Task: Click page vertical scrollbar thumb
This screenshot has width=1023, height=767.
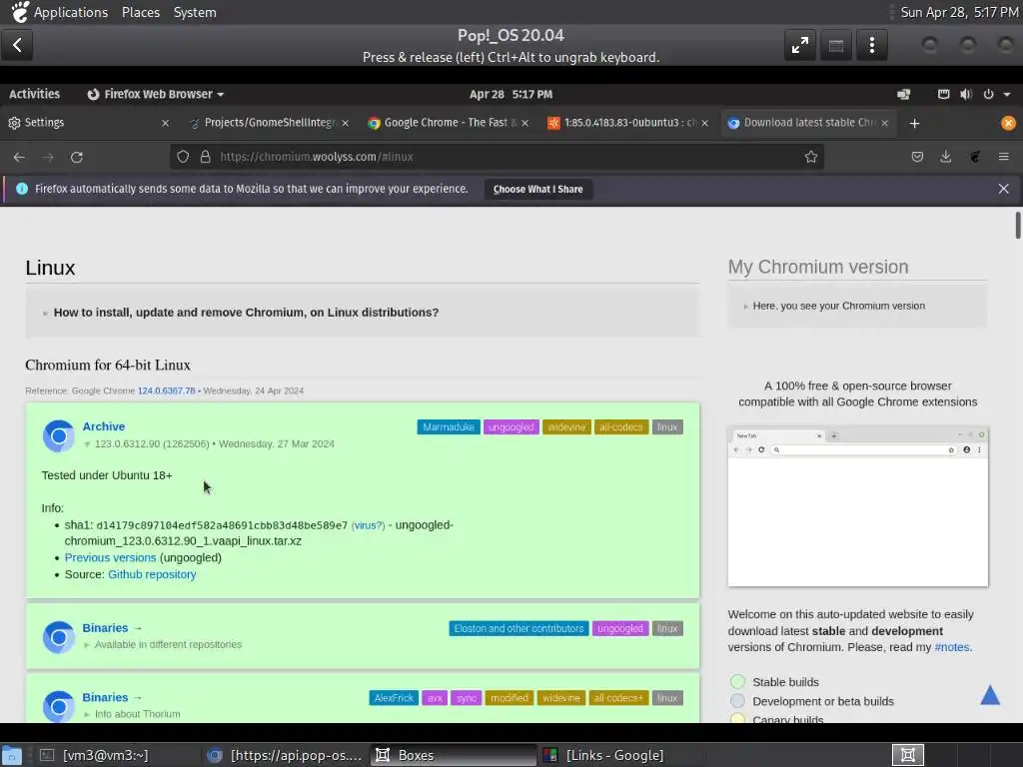Action: (1017, 225)
